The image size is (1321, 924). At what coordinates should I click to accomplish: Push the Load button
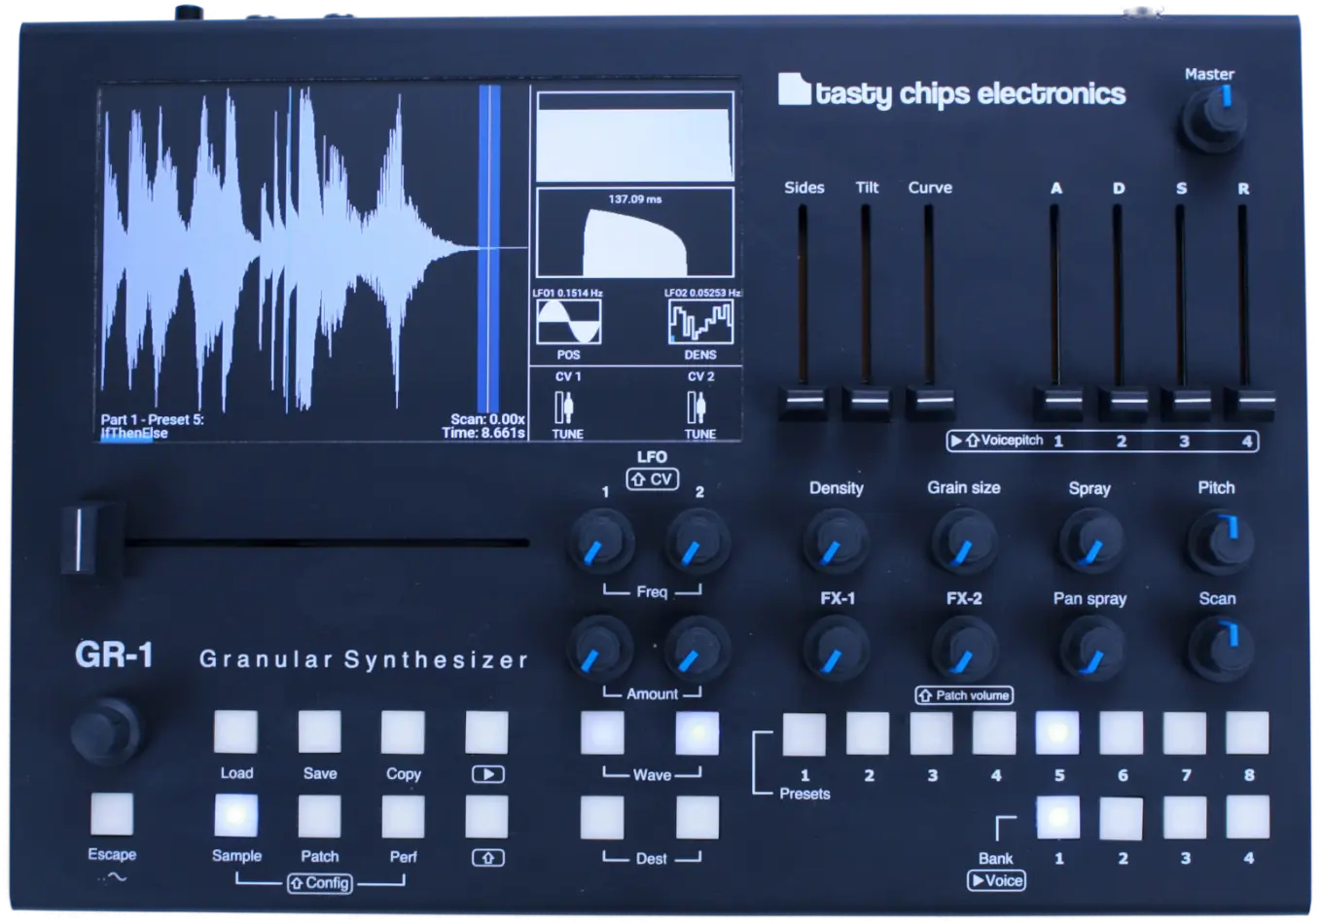point(235,732)
